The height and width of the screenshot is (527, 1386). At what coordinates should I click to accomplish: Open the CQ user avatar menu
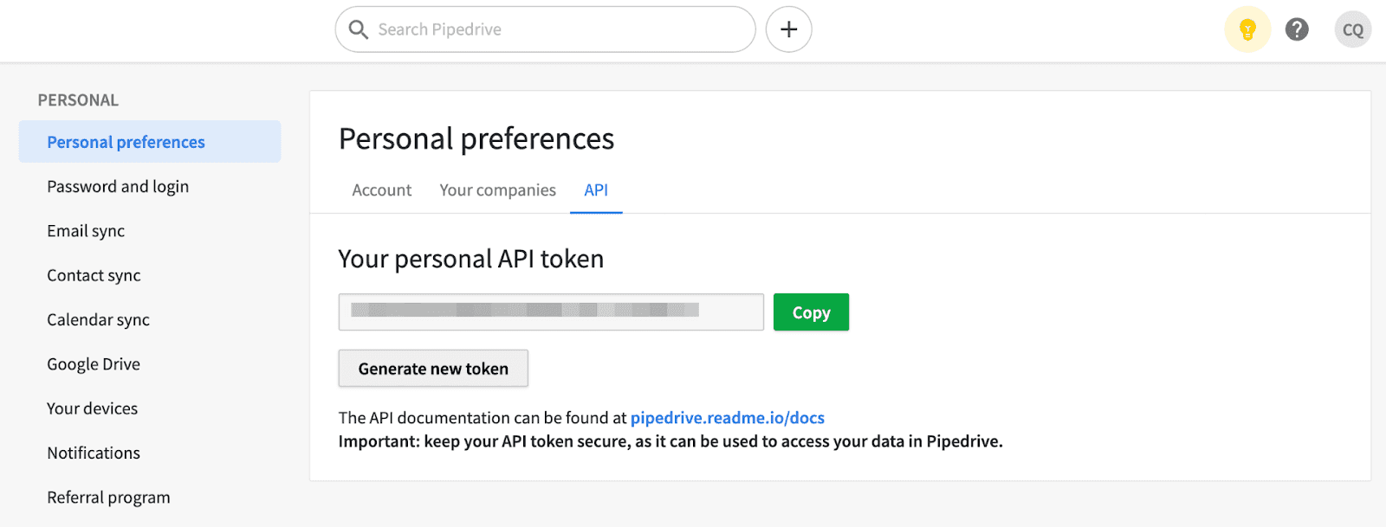[x=1353, y=29]
